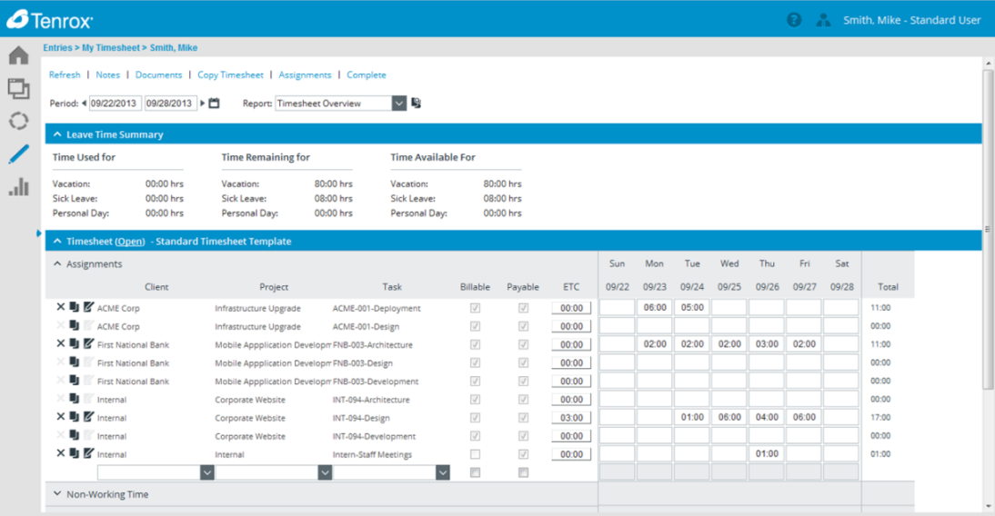Viewport: 995px width, 516px height.
Task: Open the Report Timesheet Overview dropdown
Action: (x=398, y=103)
